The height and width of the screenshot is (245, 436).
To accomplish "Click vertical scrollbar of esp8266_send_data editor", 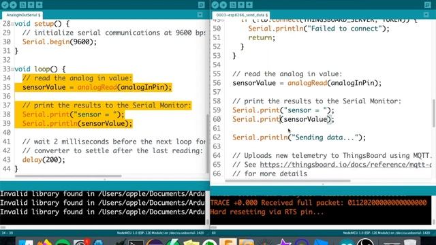I will click(x=434, y=113).
